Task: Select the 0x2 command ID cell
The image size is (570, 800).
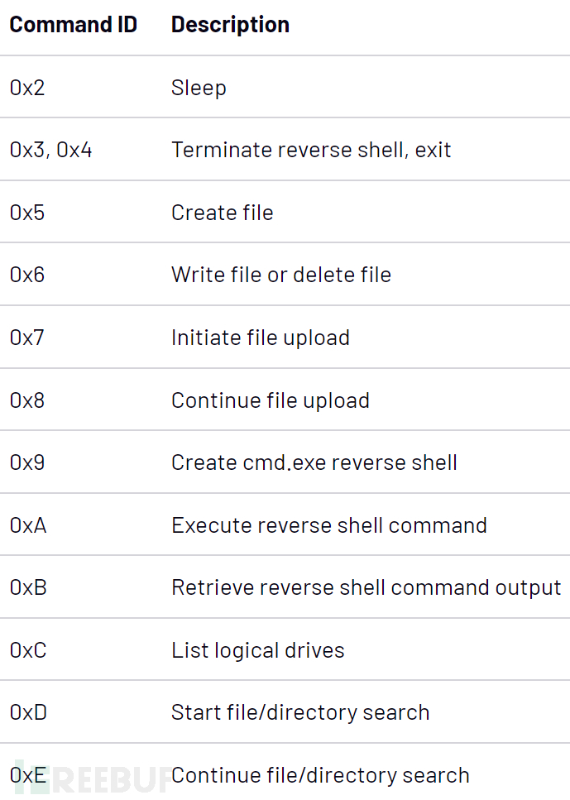Action: tap(27, 88)
